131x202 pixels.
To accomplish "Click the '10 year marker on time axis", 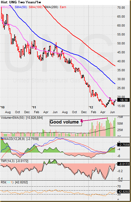I will pyautogui.click(x=3, y=107).
